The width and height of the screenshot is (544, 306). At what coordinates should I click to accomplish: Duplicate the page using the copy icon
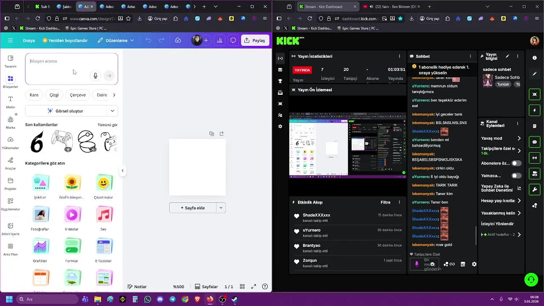(x=212, y=133)
